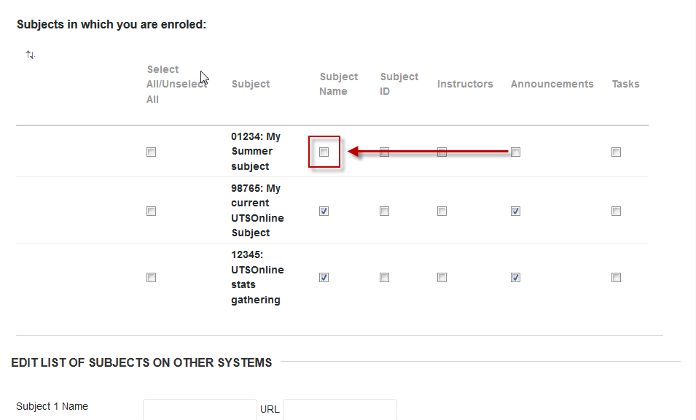Turn on Announcements for 01234 My Summer subject
The image size is (696, 420).
pyautogui.click(x=515, y=152)
